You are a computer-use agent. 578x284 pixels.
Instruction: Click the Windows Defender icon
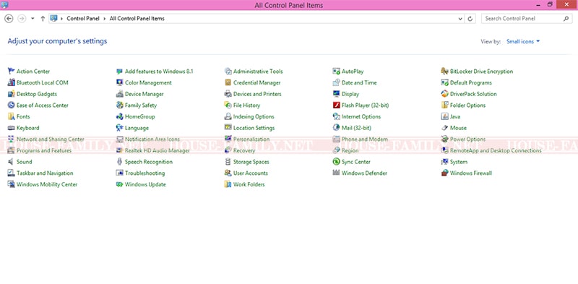[336, 173]
